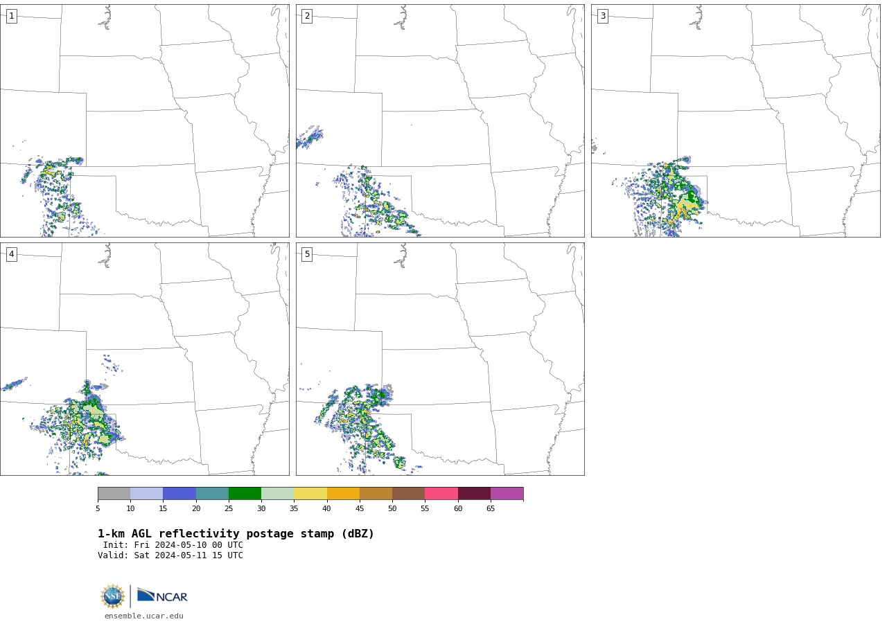Open ensemble member 5 reflectivity map
This screenshot has height=624, width=887.
point(440,359)
